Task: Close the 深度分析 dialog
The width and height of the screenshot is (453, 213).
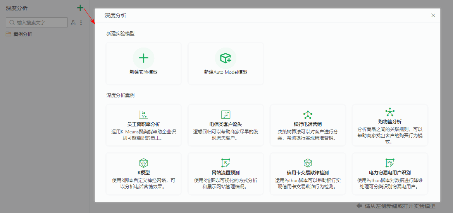Action: click(x=433, y=15)
